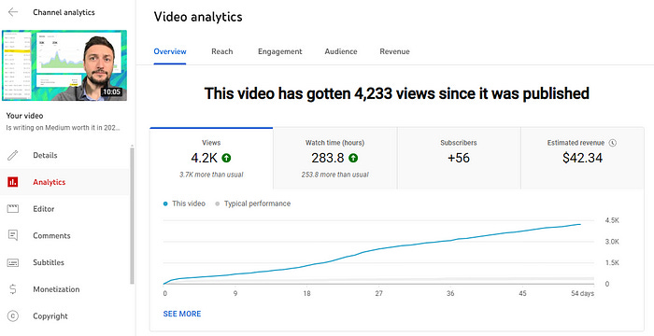This screenshot has height=336, width=654.
Task: Open Subtitles in the sidebar
Action: click(x=64, y=262)
